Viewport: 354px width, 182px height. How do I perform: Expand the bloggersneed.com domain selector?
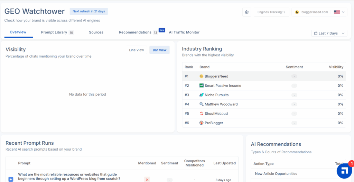(x=311, y=12)
